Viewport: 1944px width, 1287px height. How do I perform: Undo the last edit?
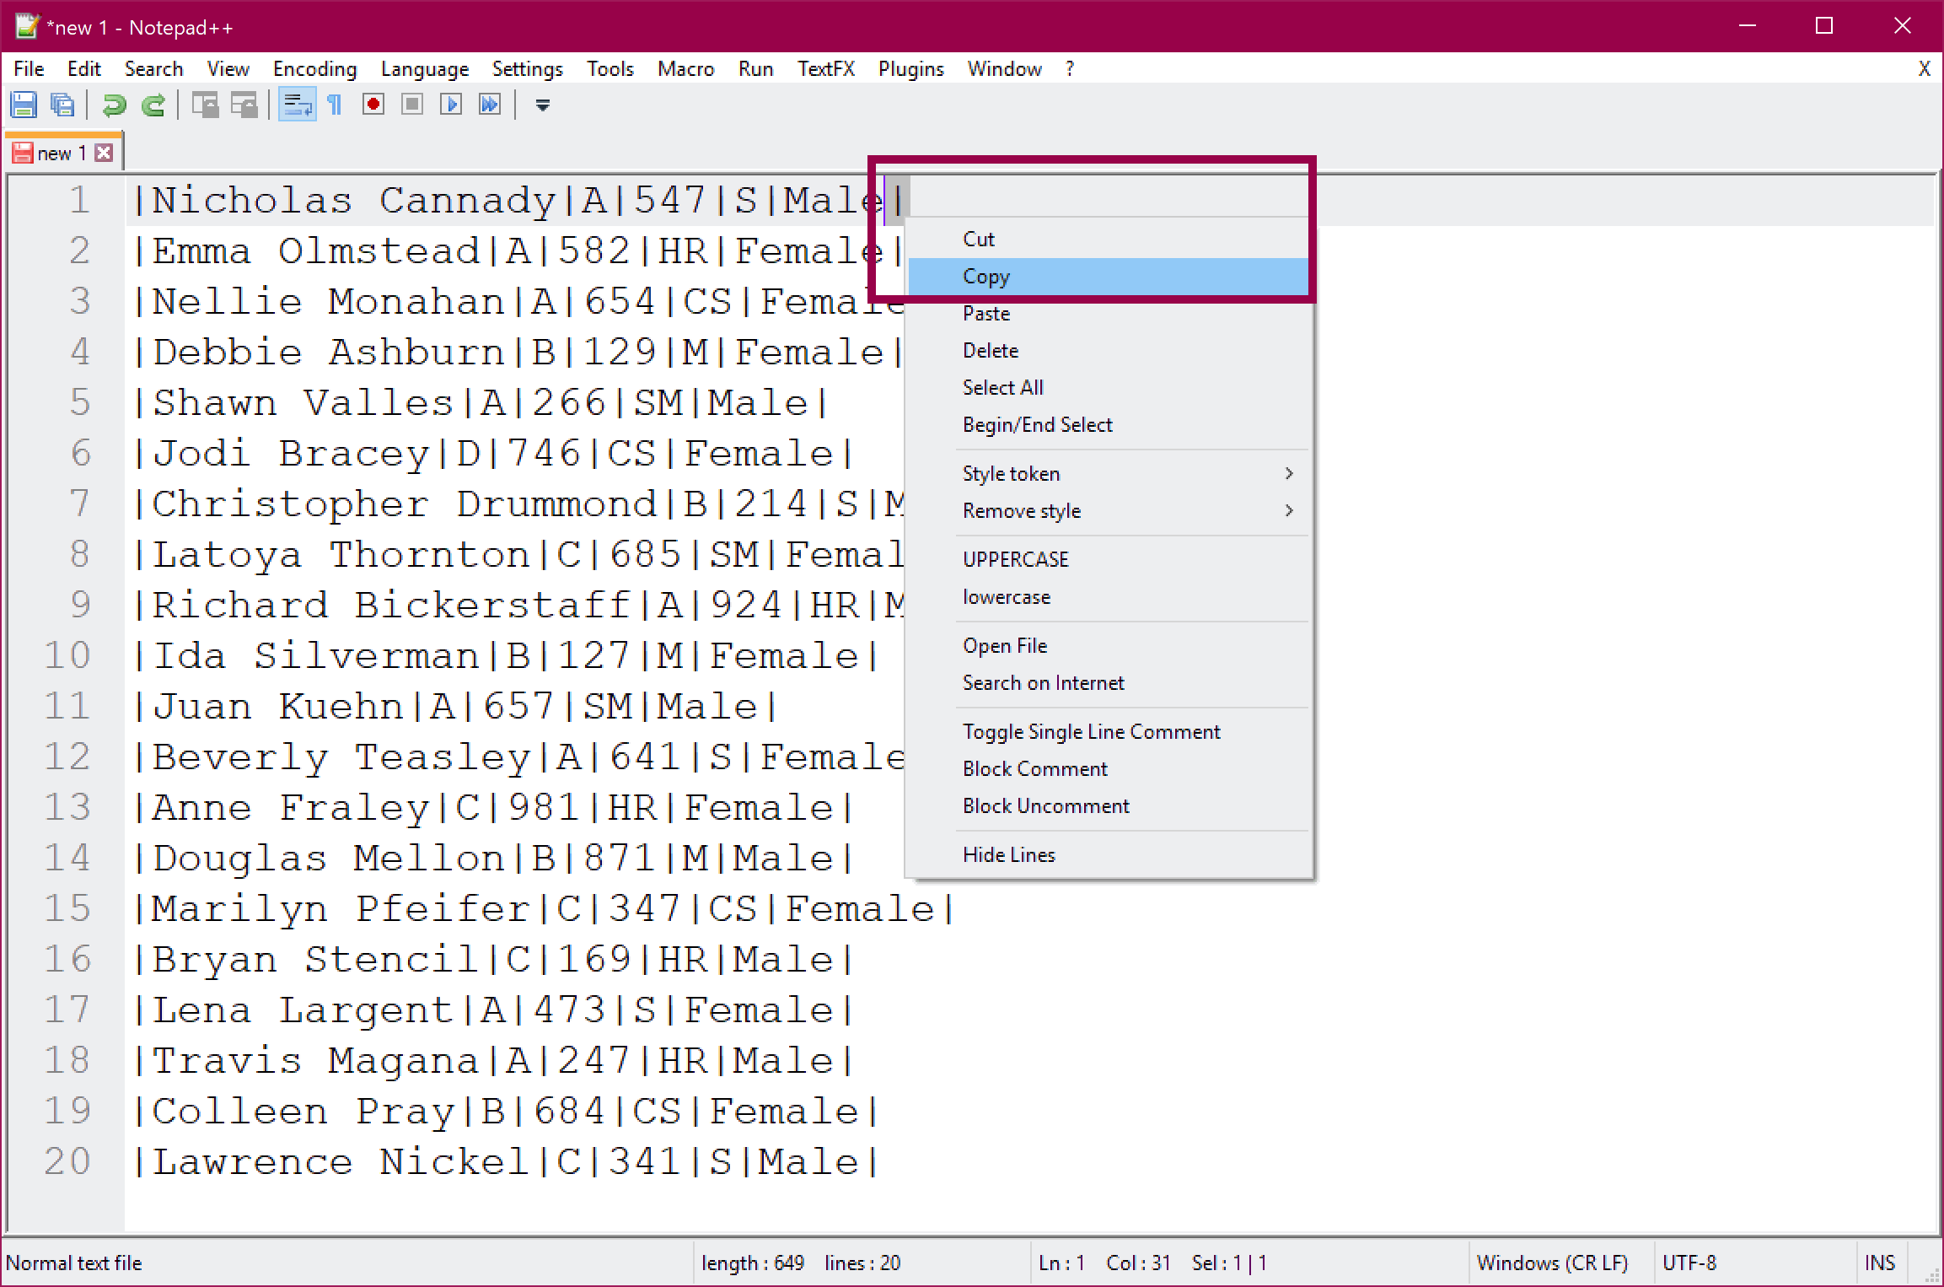pyautogui.click(x=115, y=104)
